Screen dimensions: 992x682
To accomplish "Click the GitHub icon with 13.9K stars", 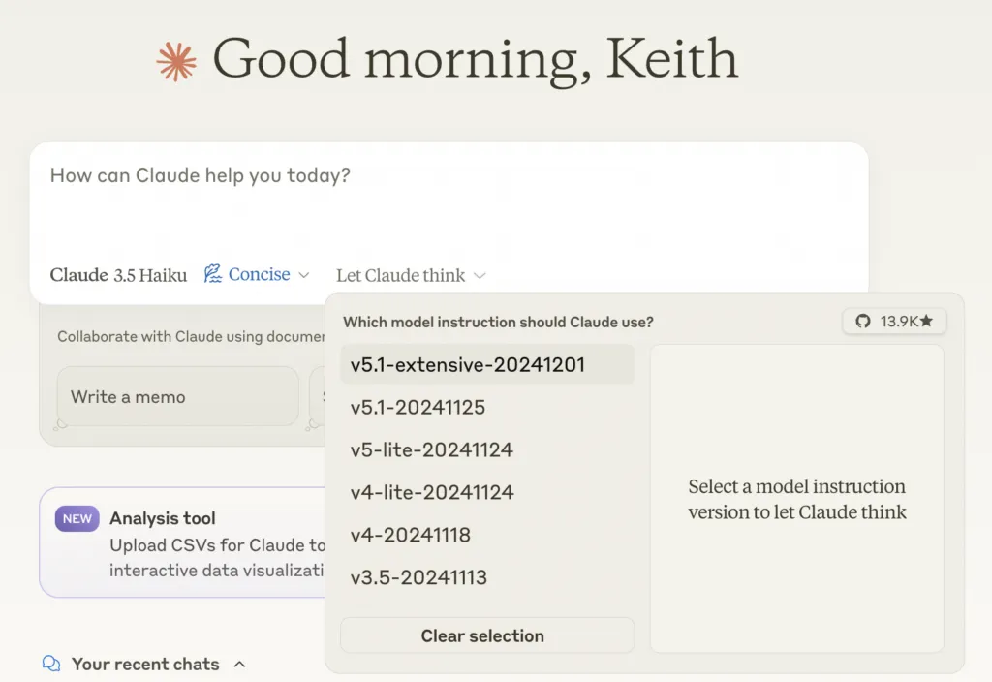I will pyautogui.click(x=863, y=322).
